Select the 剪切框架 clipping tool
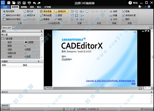Image resolution: width=154 pixels, height=111 pixels. [8, 11]
